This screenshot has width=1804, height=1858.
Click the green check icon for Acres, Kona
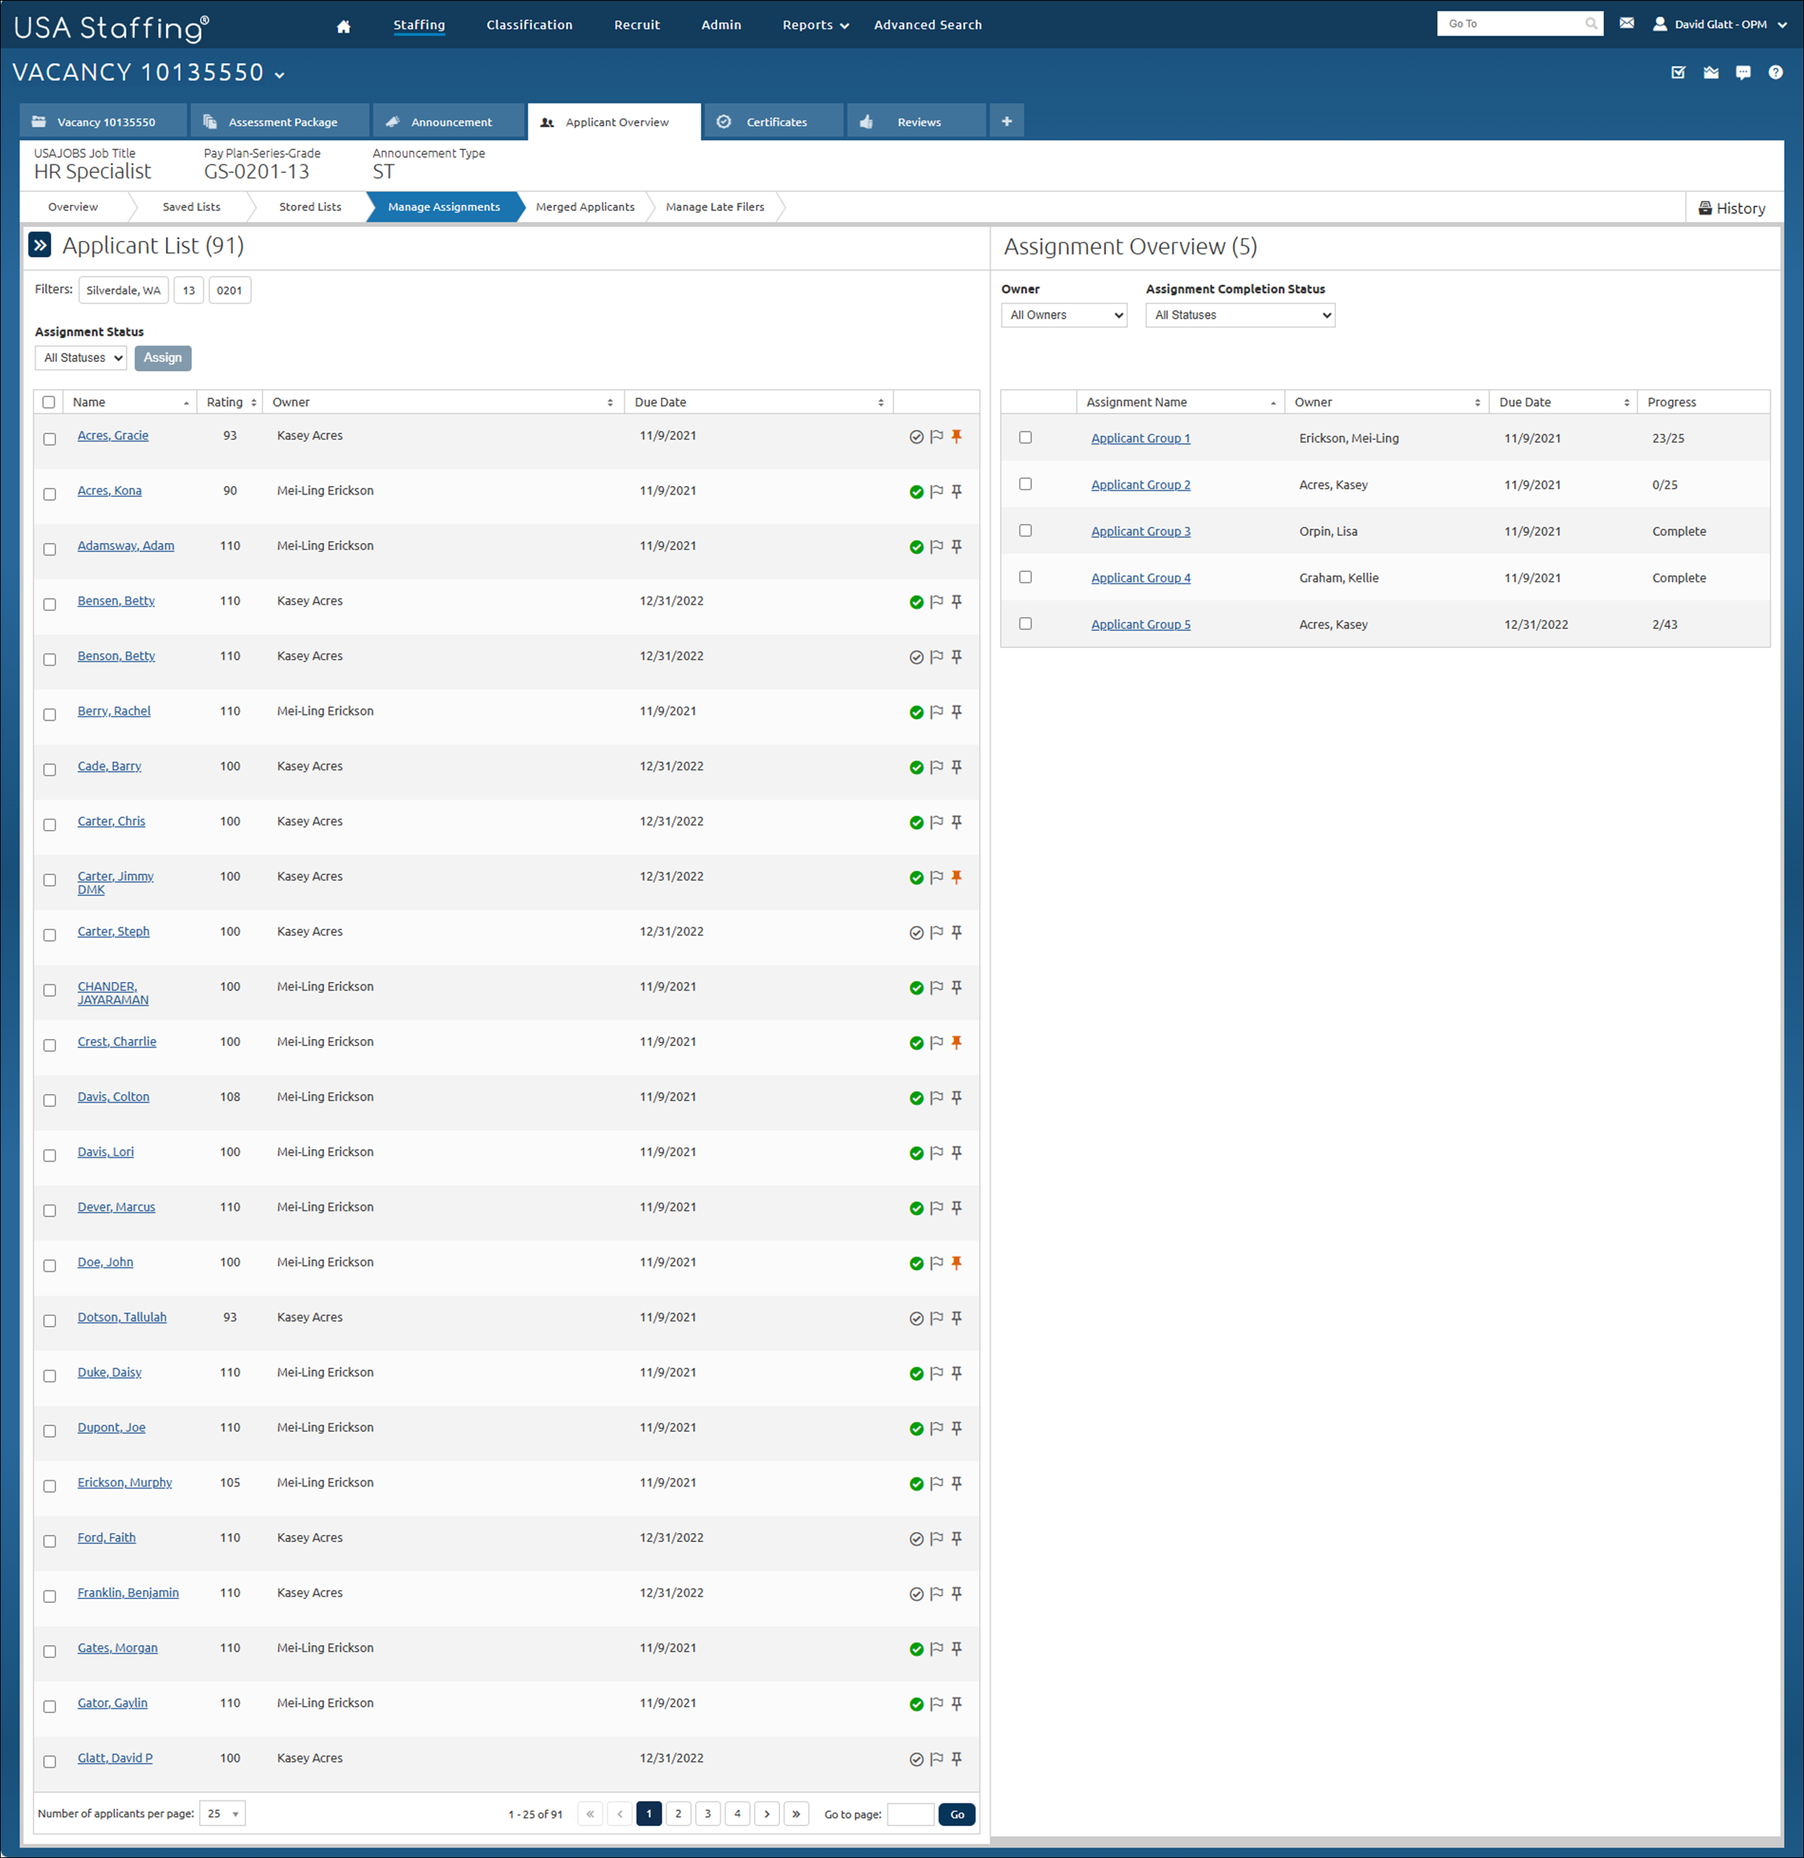point(916,492)
